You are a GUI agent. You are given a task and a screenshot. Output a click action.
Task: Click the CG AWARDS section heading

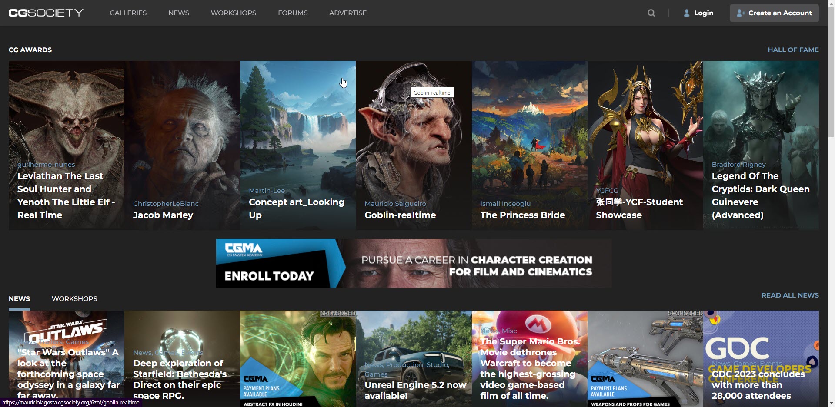(30, 50)
